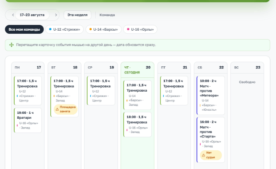This screenshot has height=169, width=276.
Task: Open Thursday 18:30 Тренировка U-16 card
Action: (x=138, y=125)
